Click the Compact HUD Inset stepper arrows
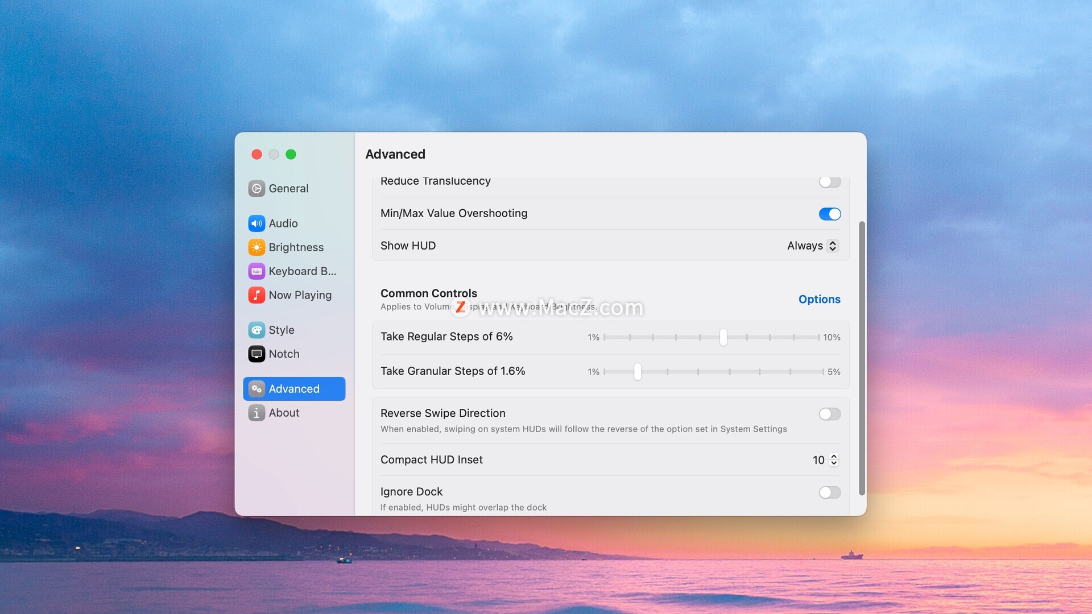 click(x=834, y=460)
